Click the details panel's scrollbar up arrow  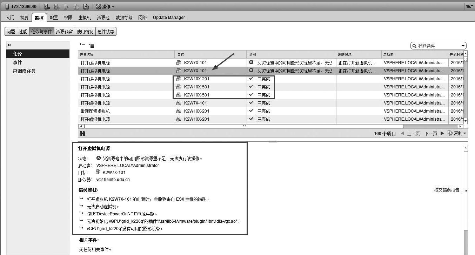[466, 148]
